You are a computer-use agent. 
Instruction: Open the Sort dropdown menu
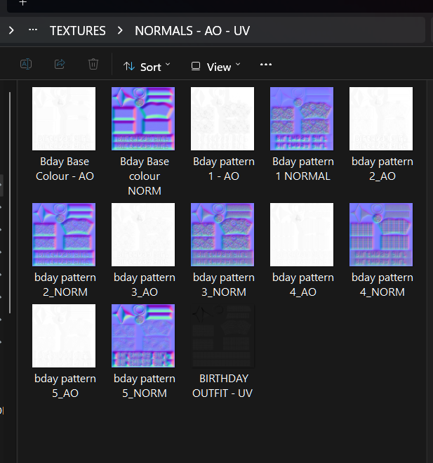pos(147,66)
